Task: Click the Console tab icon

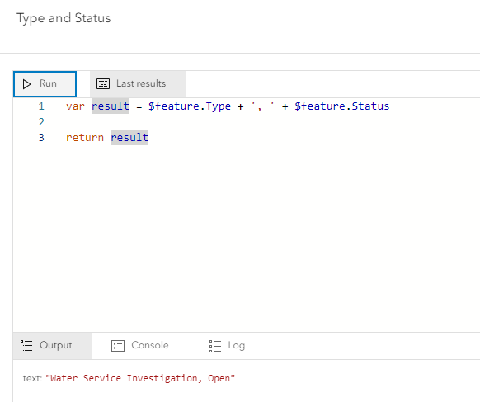Action: tap(118, 346)
